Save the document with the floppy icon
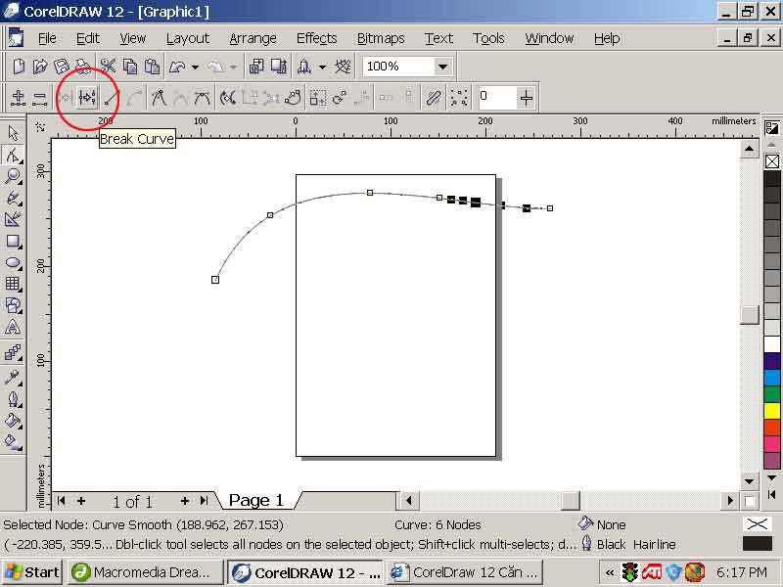This screenshot has height=587, width=783. coord(62,67)
